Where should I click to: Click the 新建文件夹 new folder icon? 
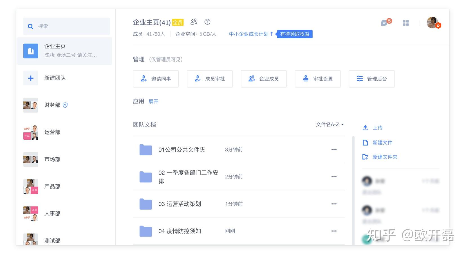pos(365,157)
